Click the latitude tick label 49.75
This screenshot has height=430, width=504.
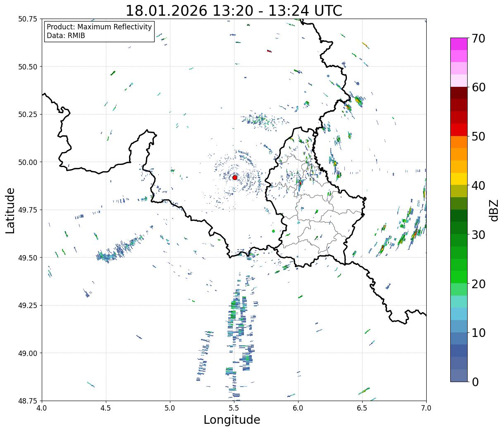(x=28, y=210)
